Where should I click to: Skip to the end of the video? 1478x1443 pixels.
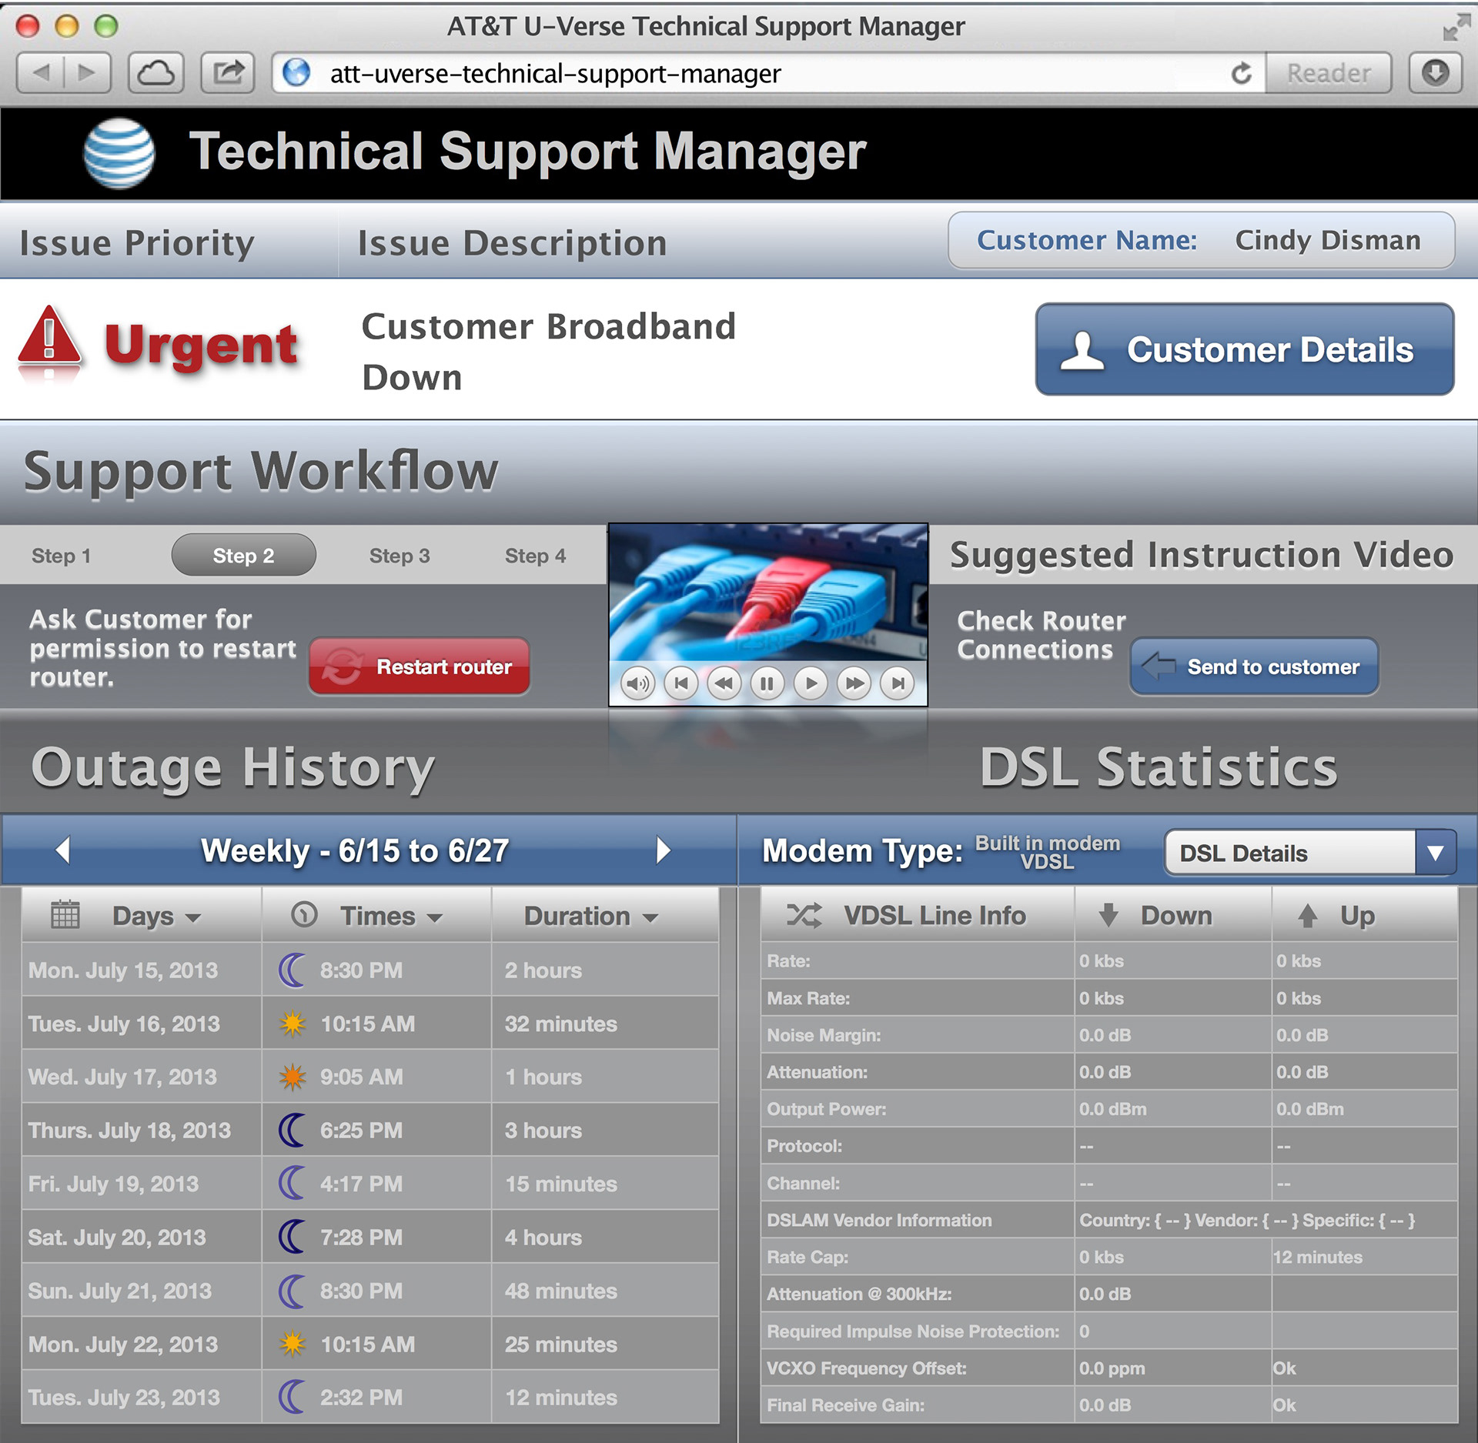coord(898,683)
